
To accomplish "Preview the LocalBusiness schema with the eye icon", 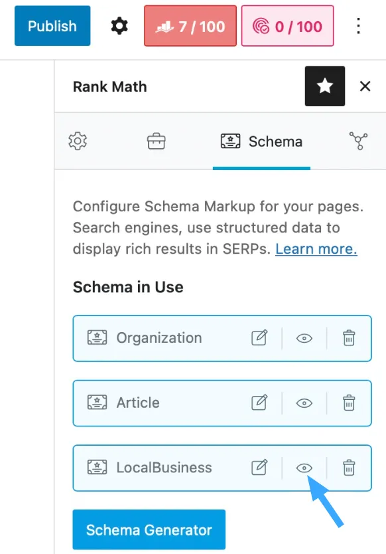I will point(304,468).
